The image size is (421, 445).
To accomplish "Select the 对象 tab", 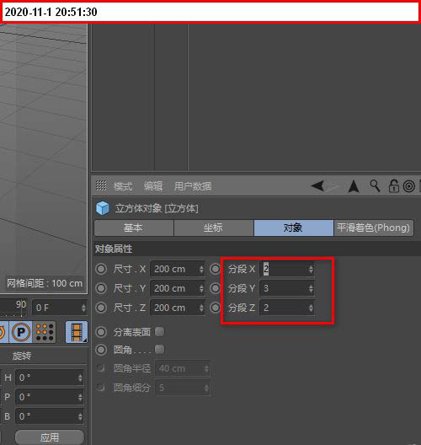I will click(x=294, y=228).
